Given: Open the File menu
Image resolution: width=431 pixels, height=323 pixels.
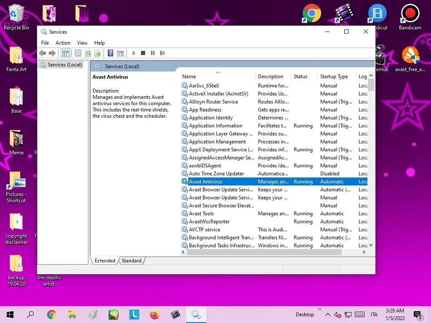Looking at the screenshot, I should click(x=45, y=43).
